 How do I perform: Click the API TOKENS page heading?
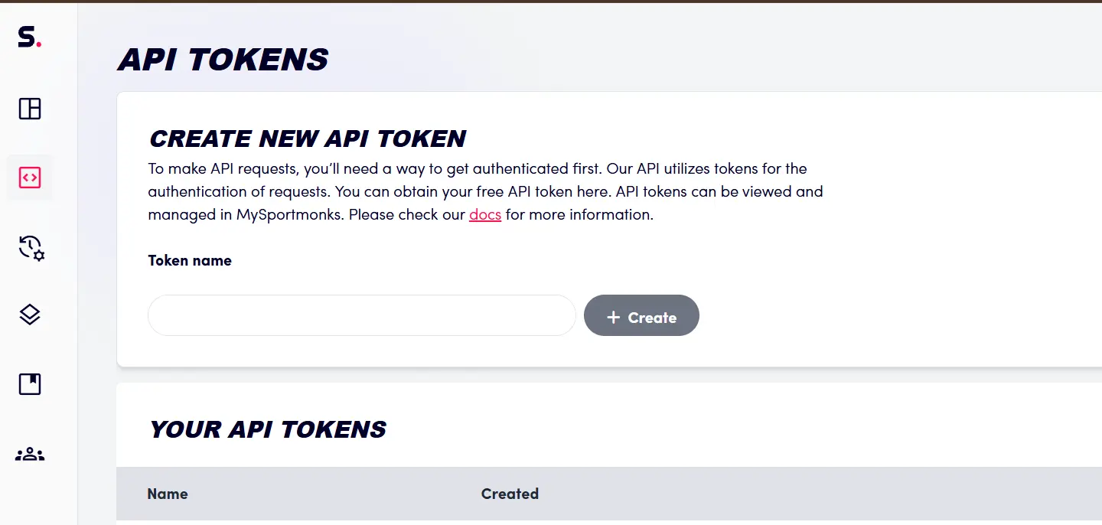[x=222, y=59]
